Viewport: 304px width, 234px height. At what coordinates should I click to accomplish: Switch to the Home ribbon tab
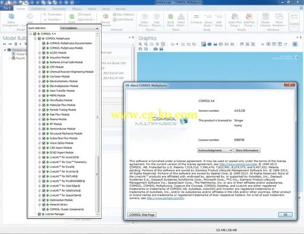point(21,9)
